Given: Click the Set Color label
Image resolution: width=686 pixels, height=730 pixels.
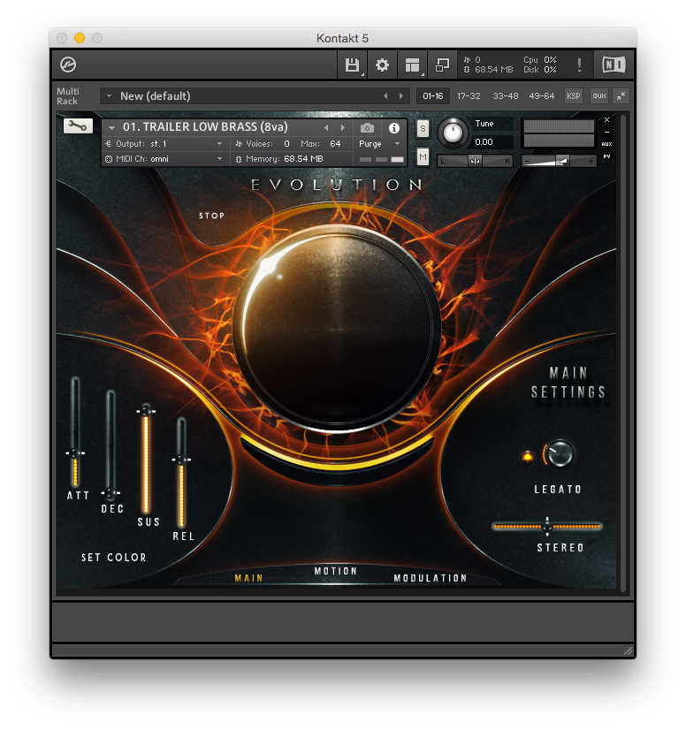Looking at the screenshot, I should pyautogui.click(x=114, y=558).
